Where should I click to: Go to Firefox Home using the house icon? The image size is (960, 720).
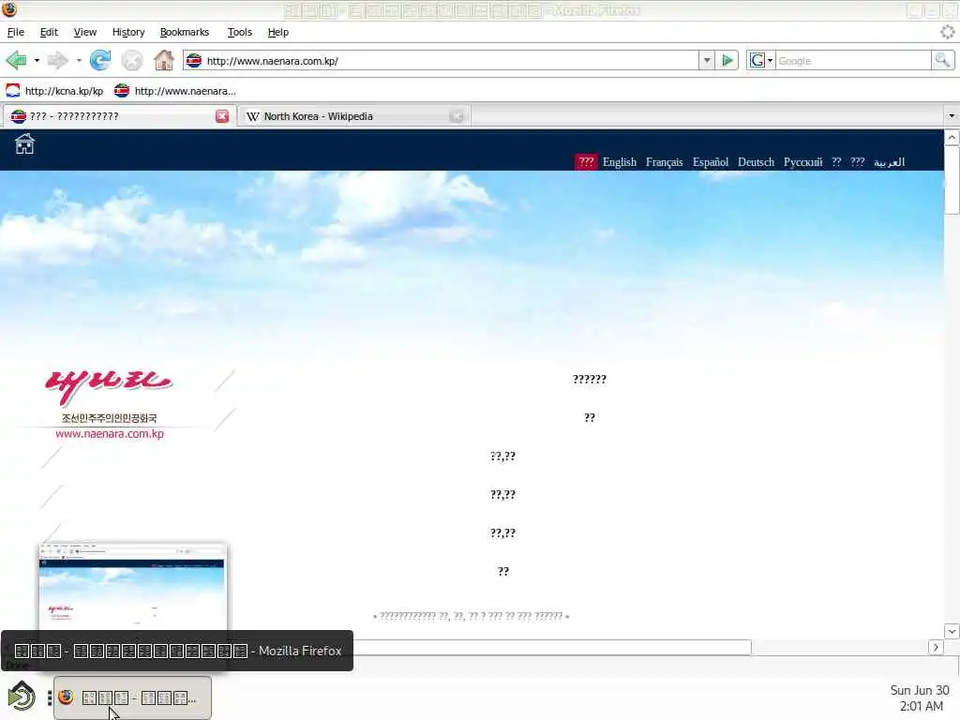163,60
